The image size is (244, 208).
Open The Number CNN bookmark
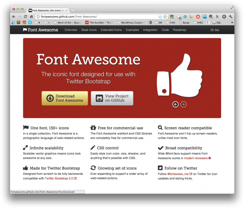click(x=99, y=22)
